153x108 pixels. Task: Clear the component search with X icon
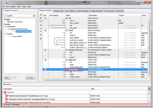pos(34,16)
